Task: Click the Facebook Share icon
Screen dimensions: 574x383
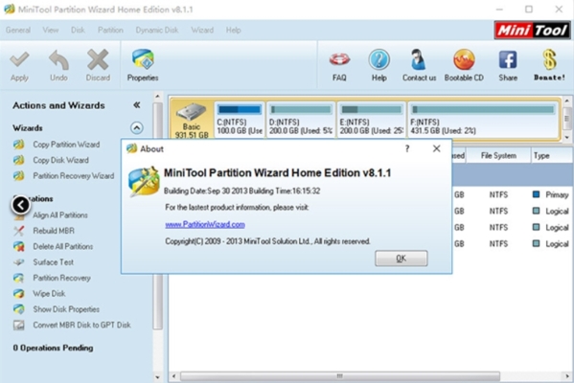Action: tap(508, 59)
